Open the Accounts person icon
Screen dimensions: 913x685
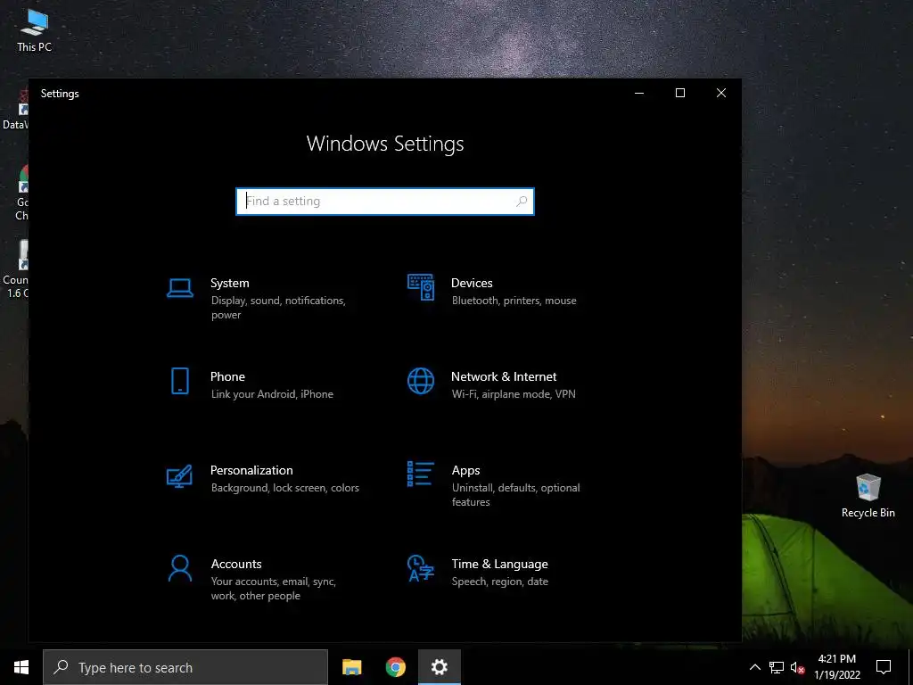[x=180, y=568]
